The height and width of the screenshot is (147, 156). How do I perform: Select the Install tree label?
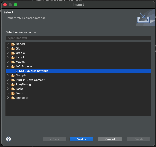pos(20,57)
